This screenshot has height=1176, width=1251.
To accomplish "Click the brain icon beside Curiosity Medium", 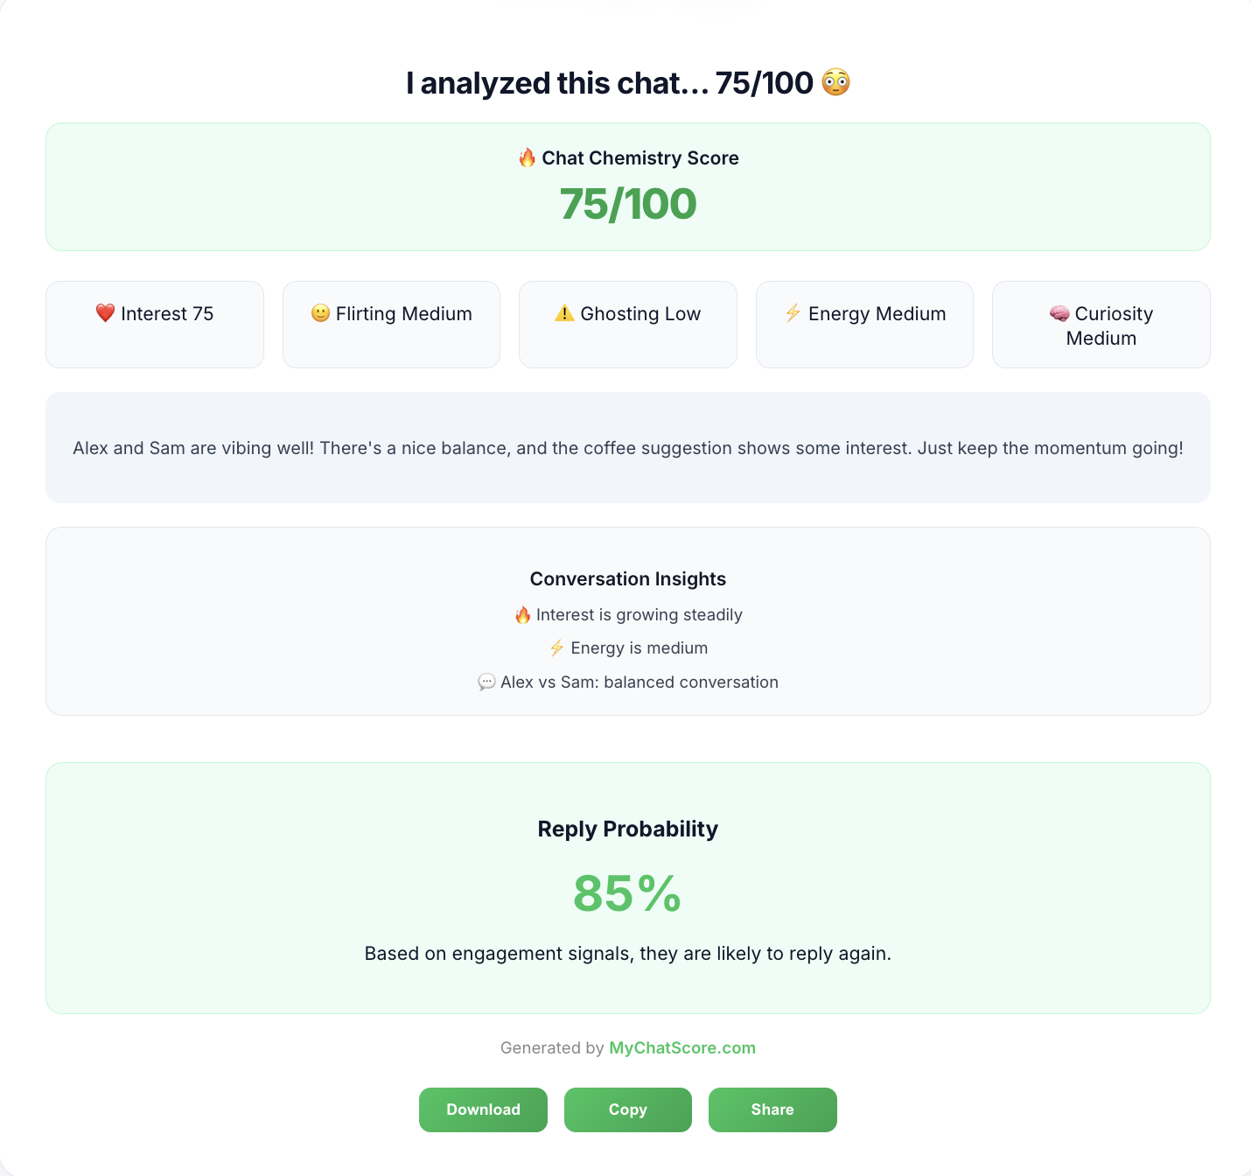I will click(1059, 313).
